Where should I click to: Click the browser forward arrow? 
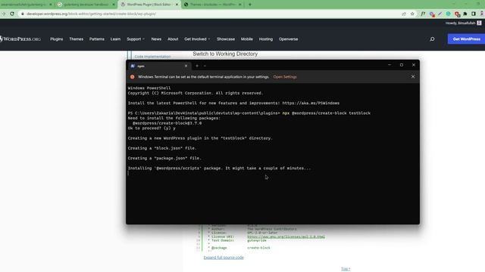[3, 14]
